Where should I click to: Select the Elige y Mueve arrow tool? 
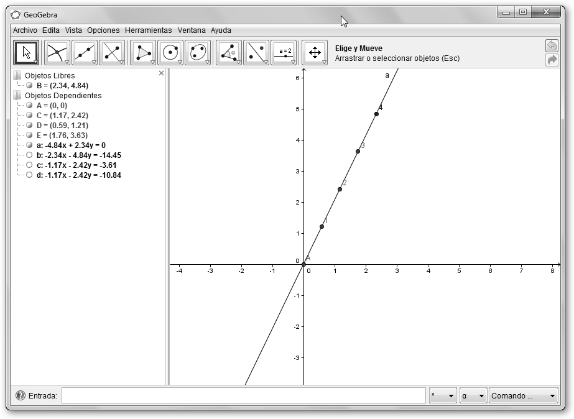(x=26, y=53)
